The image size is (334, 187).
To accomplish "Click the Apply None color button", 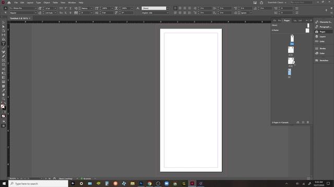I will coord(4,116).
